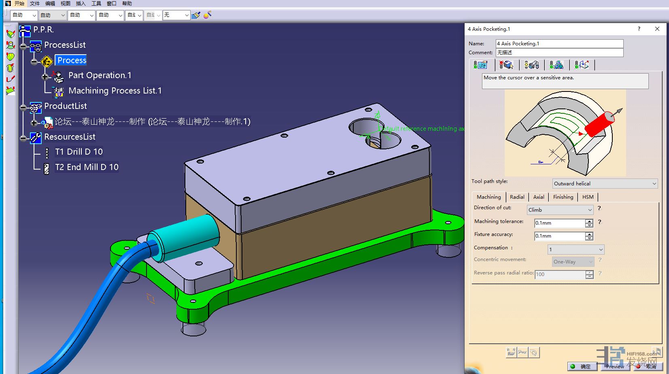Collapse the ProcessList tree node

pyautogui.click(x=23, y=47)
